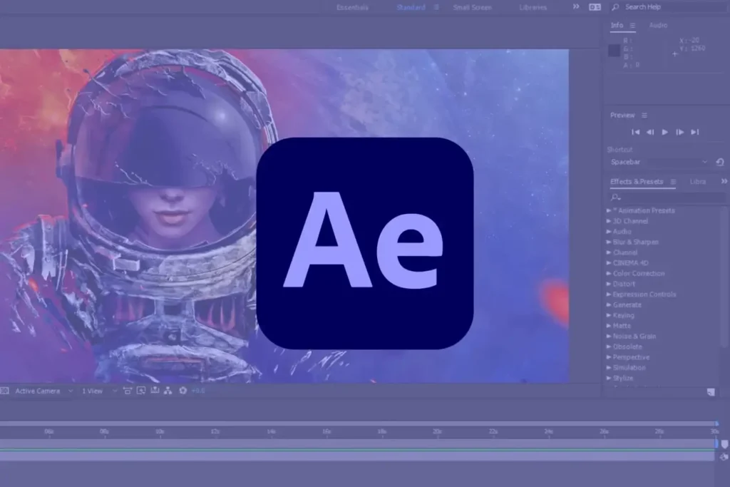This screenshot has height=487, width=730.
Task: Click the effects search magnifier icon
Action: click(x=615, y=197)
